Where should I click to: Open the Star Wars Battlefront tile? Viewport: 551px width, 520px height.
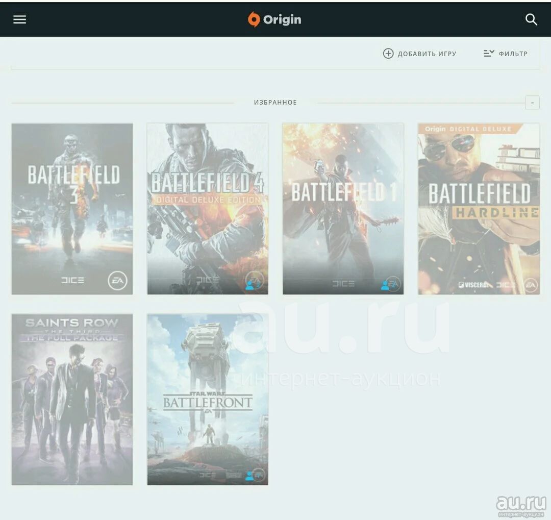[x=208, y=400]
